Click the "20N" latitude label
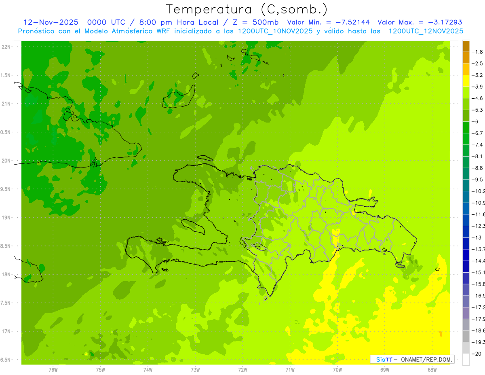This screenshot has width=485, height=375. coord(6,161)
